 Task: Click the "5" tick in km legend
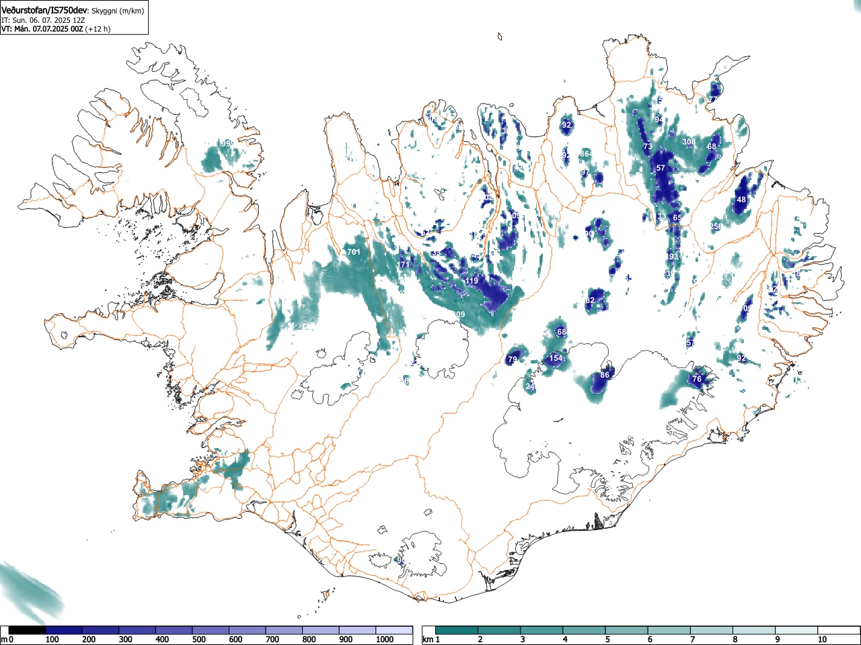click(x=607, y=640)
